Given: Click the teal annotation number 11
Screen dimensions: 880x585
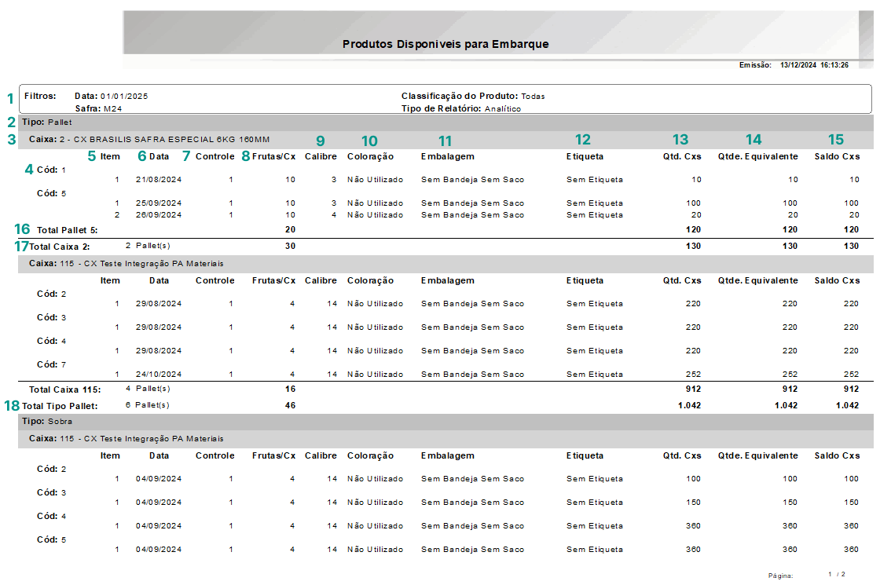Looking at the screenshot, I should 445,141.
